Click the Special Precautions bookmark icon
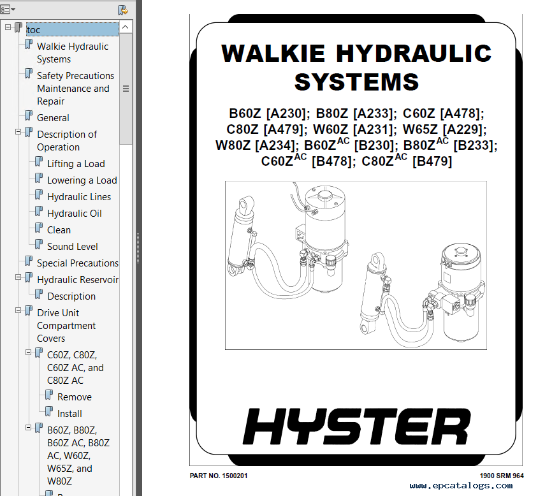 click(29, 261)
